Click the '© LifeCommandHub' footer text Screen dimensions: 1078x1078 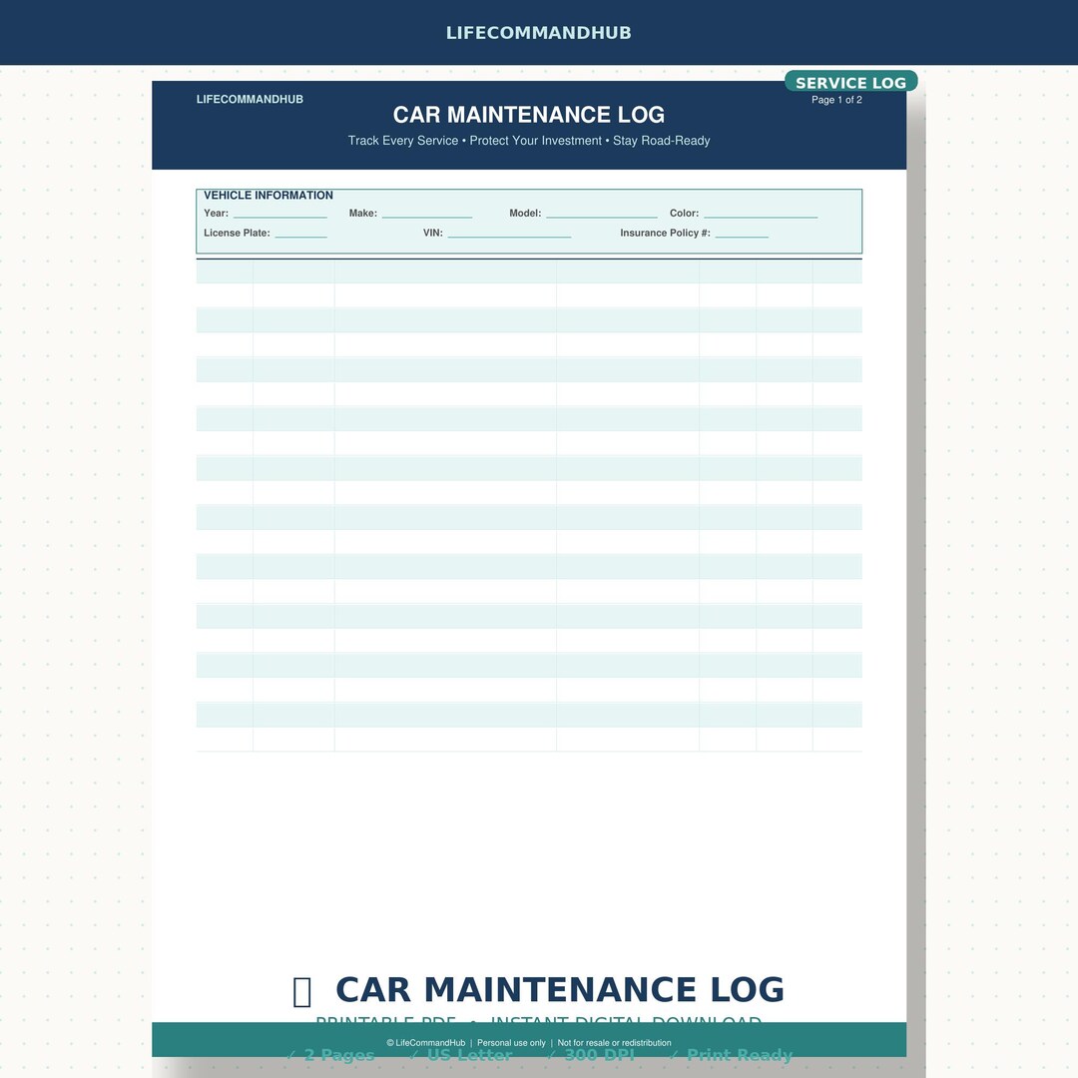[x=425, y=1043]
